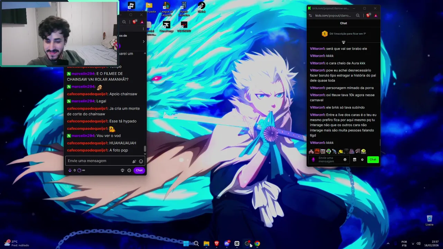Click username cafecompaodequeijo1 on 'Apoio chainsaw' message
Screen dimensions: 443x249
[x=88, y=94]
